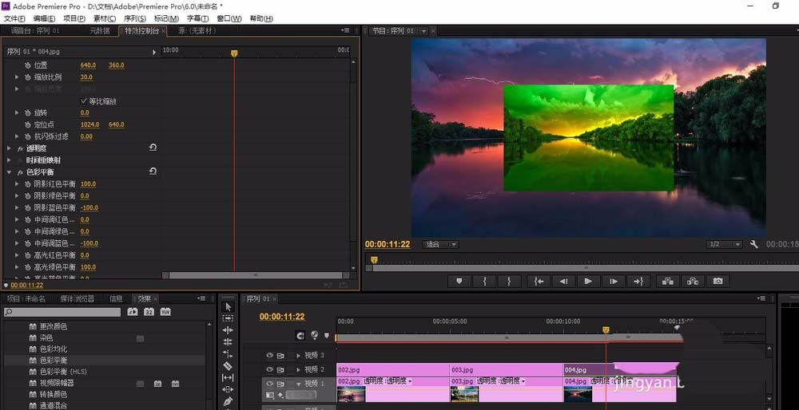Viewport: 799px width, 410px height.
Task: Select the Razor tool in timeline toolbox
Action: (228, 366)
